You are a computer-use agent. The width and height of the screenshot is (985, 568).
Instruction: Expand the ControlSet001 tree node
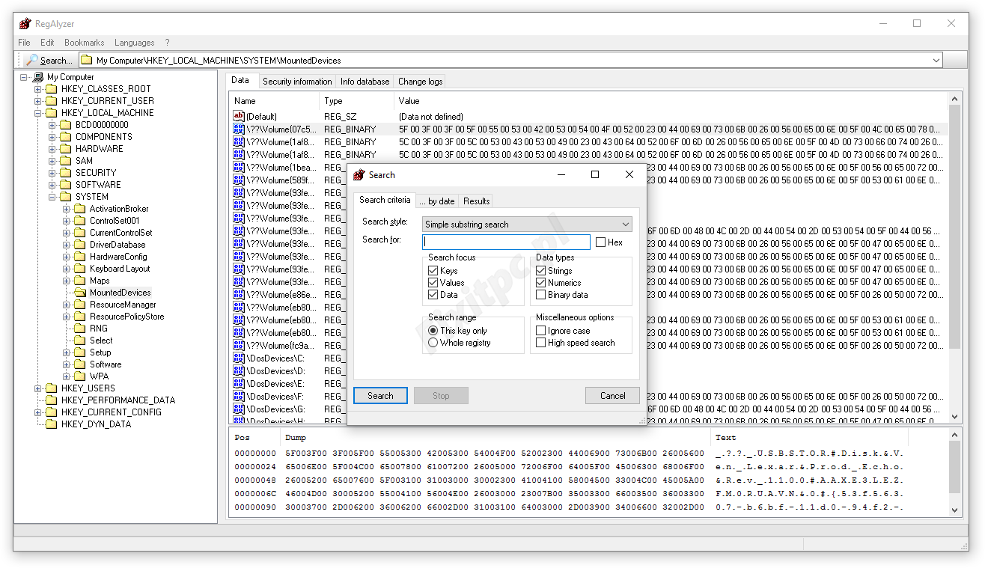coord(66,221)
